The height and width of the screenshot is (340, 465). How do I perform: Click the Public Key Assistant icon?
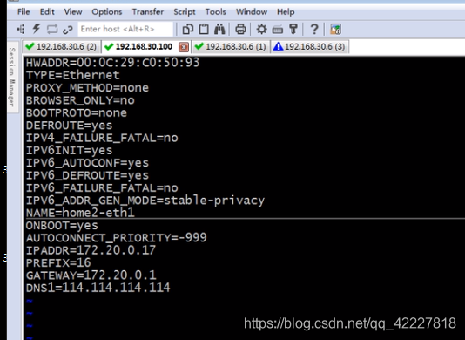click(293, 29)
